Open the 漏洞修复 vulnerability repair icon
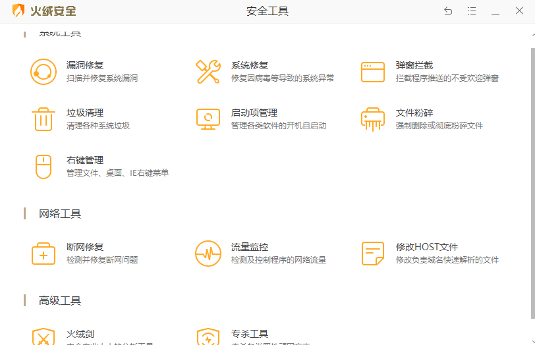This screenshot has height=351, width=535. tap(43, 72)
